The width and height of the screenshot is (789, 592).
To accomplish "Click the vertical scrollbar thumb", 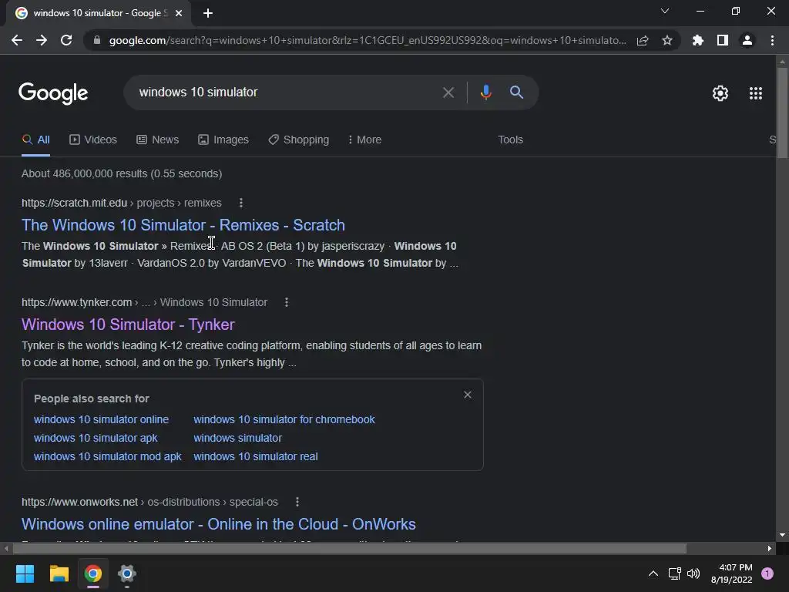I will click(x=782, y=113).
